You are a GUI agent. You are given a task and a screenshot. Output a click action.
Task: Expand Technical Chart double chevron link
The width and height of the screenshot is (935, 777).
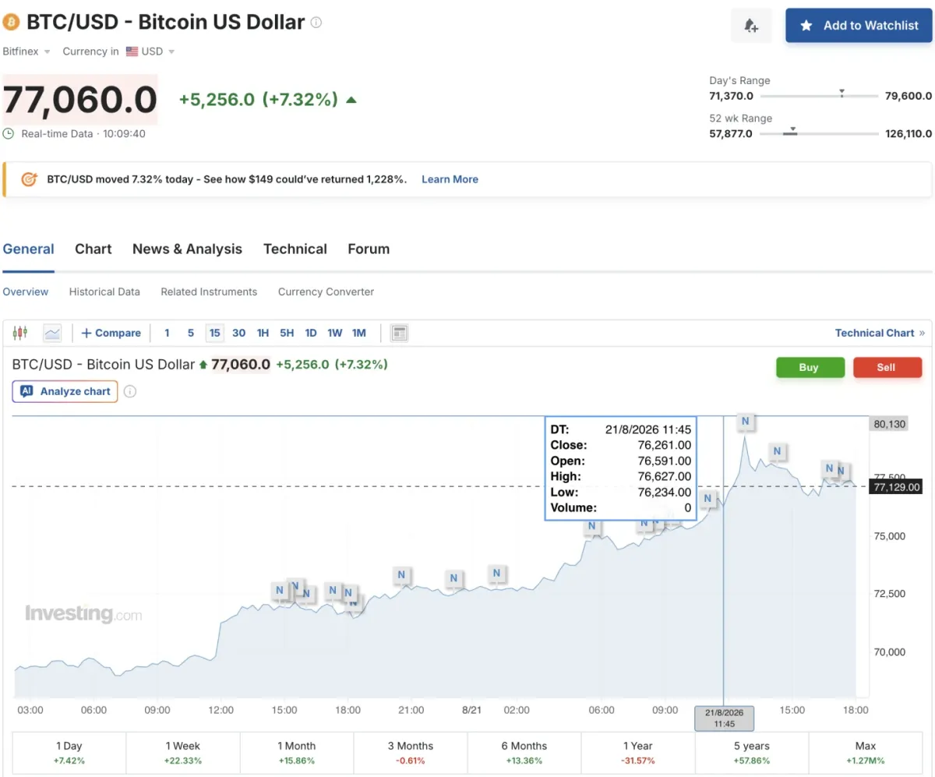click(x=880, y=333)
